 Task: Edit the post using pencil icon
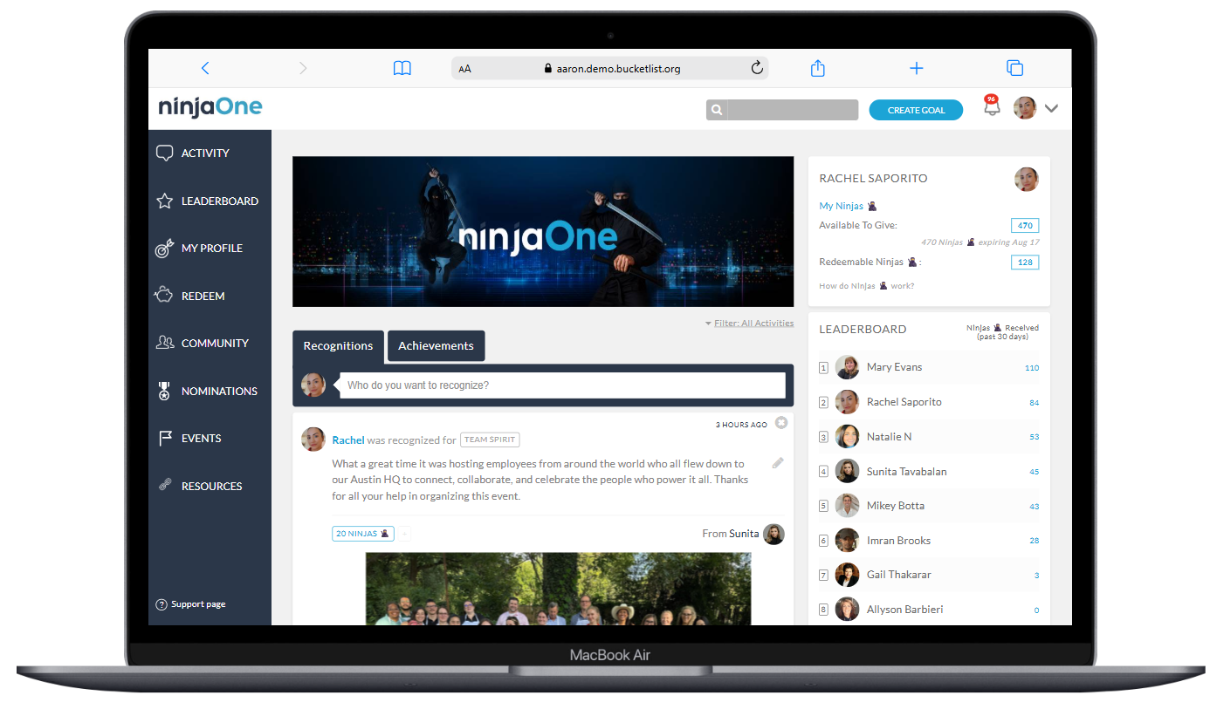[x=778, y=463]
